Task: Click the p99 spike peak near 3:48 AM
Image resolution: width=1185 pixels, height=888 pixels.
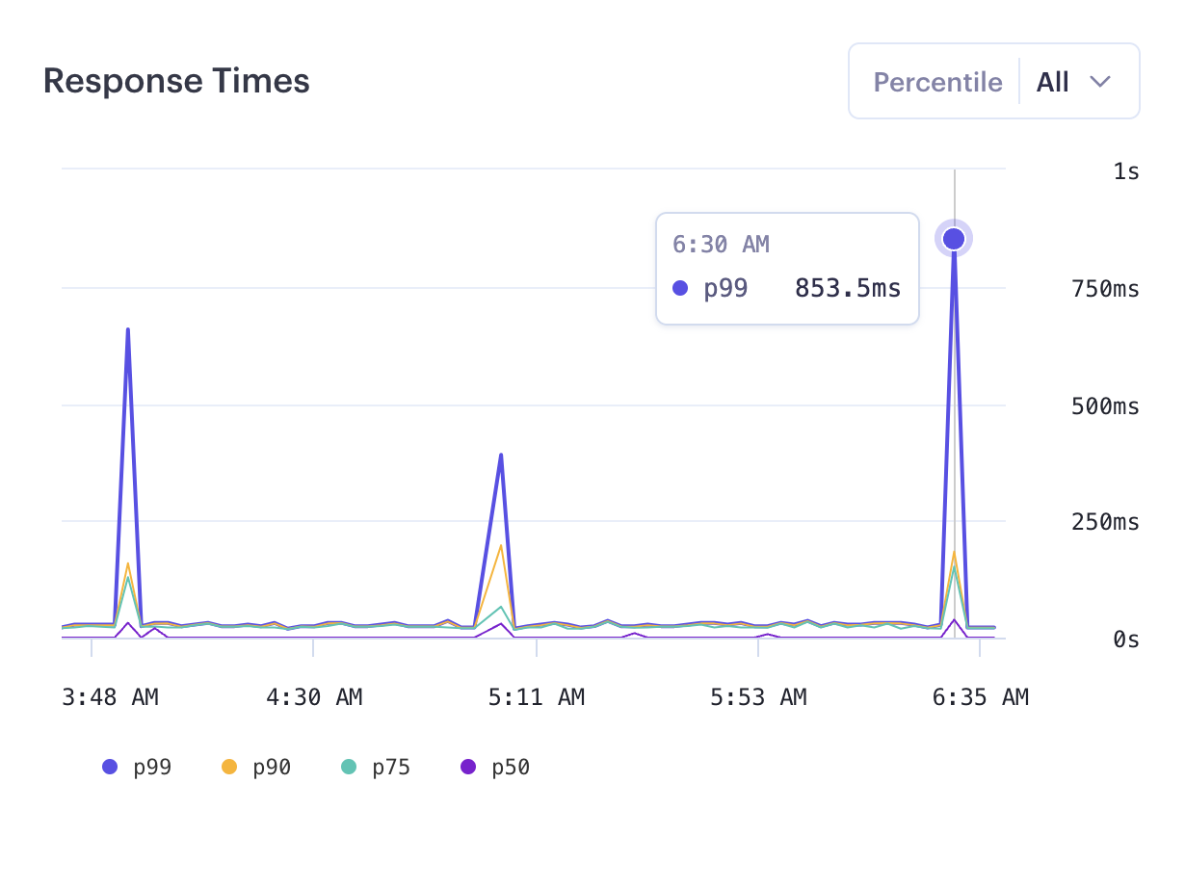Action: [127, 329]
